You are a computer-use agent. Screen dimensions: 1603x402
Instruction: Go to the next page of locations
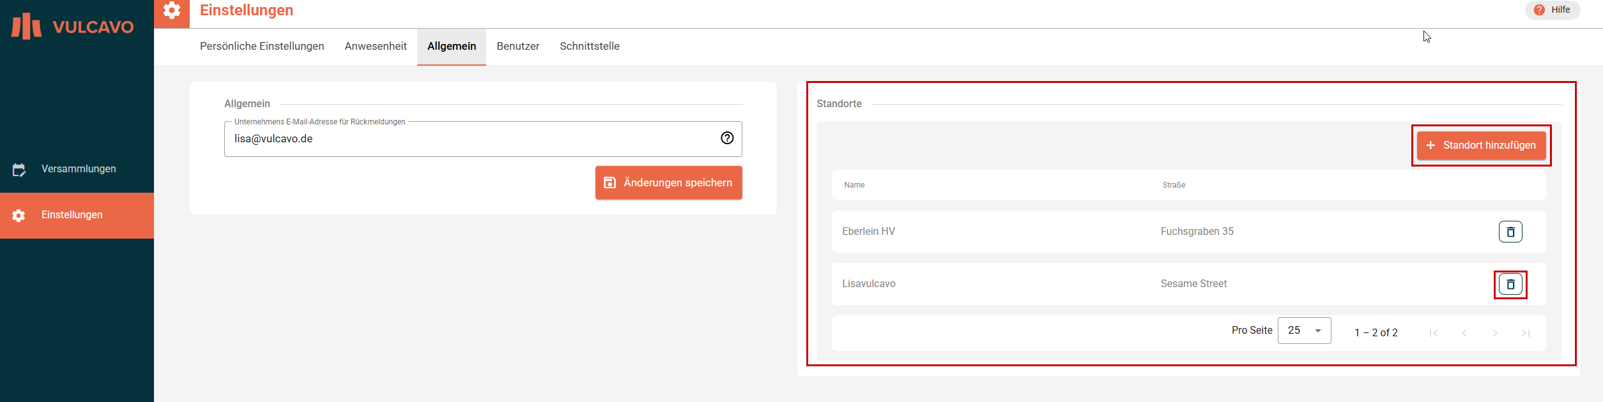coord(1494,333)
